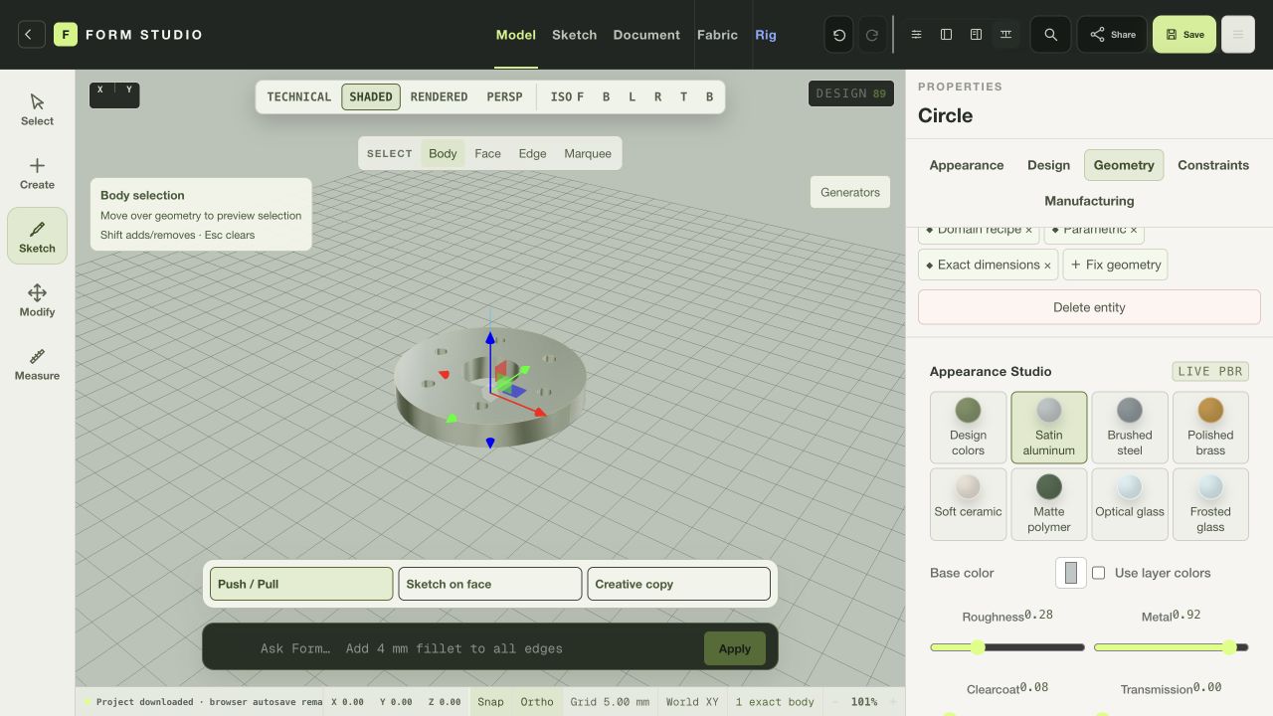Open the Constraints properties tab
This screenshot has width=1273, height=716.
click(x=1213, y=165)
